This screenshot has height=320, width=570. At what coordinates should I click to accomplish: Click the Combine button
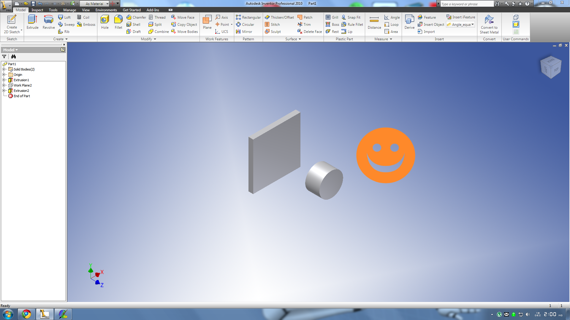159,32
